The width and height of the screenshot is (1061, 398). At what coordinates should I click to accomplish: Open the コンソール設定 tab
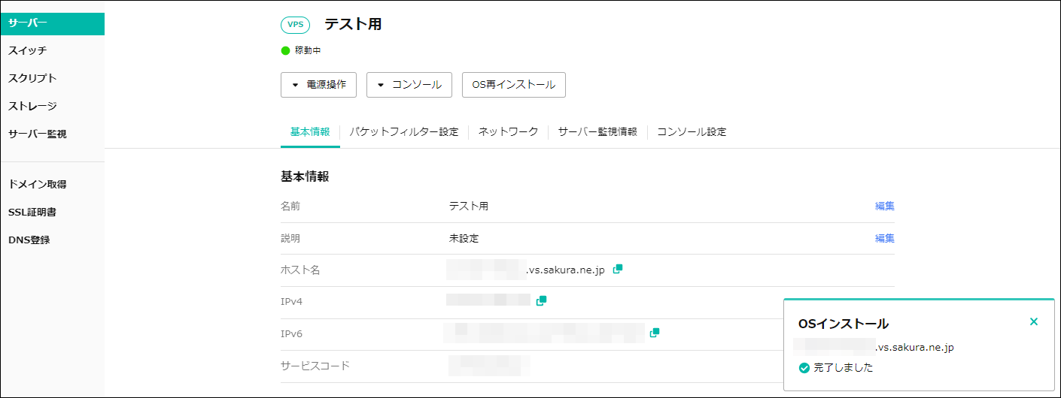coord(692,131)
